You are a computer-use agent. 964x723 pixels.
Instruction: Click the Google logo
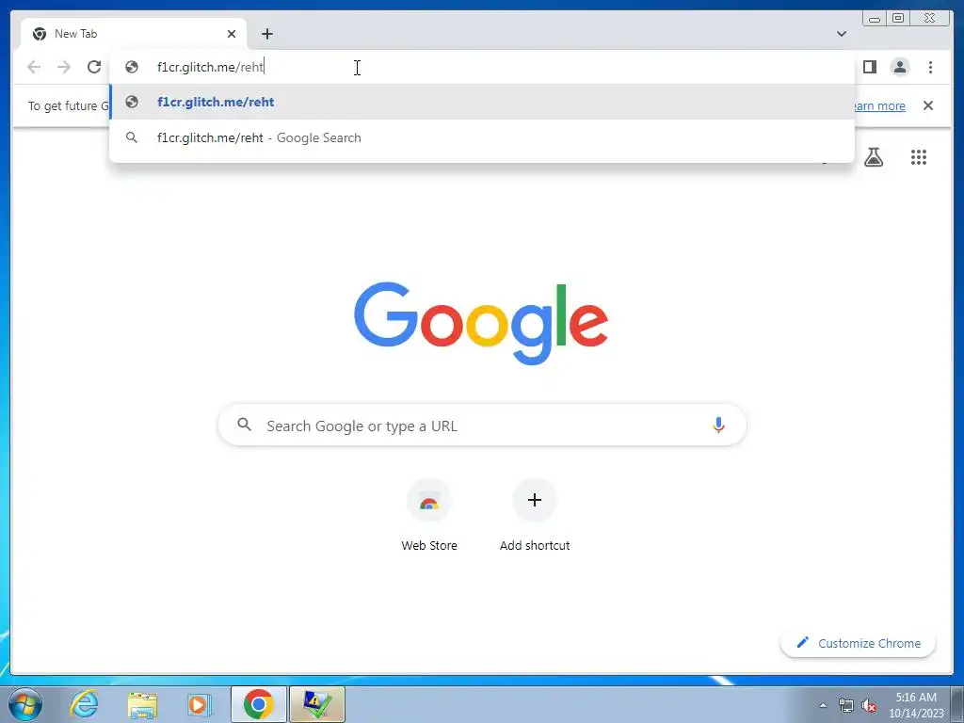point(481,322)
